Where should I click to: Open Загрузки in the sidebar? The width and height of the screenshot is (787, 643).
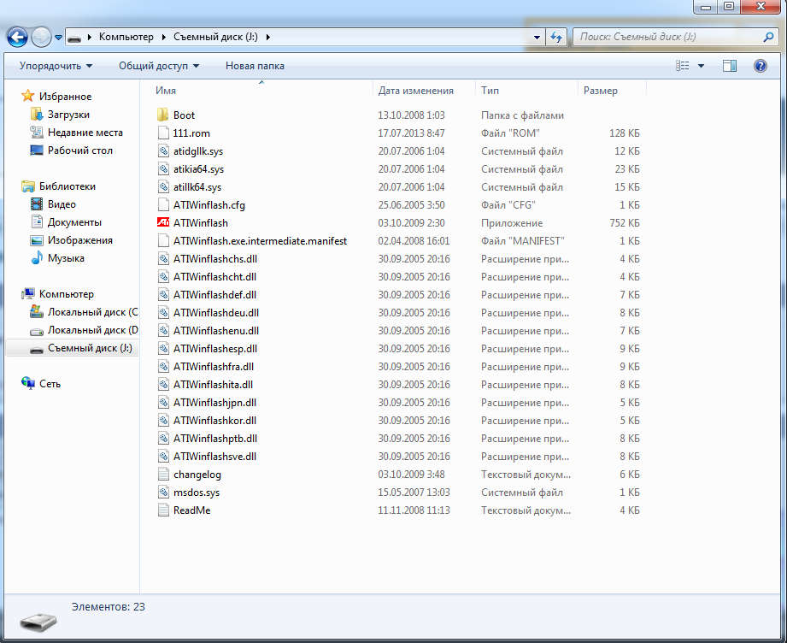point(68,114)
